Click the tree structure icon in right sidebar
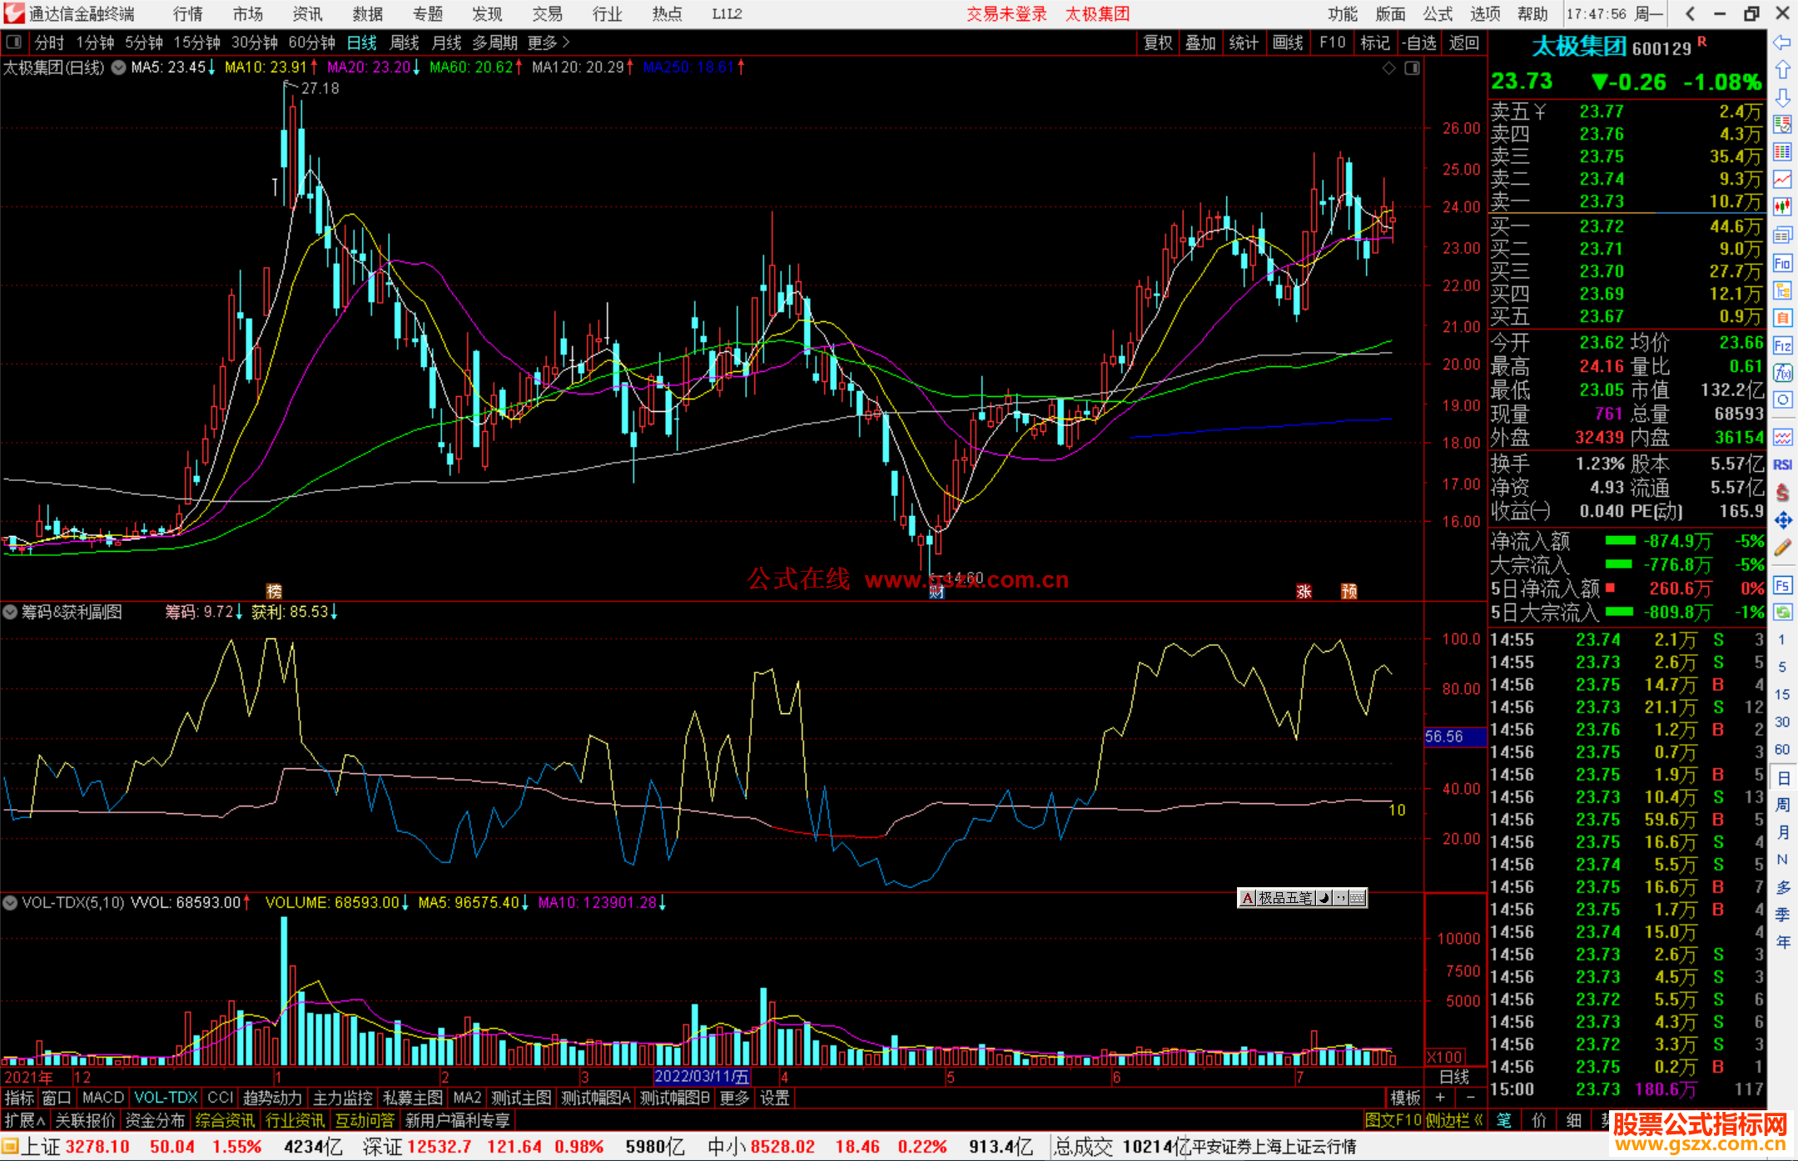This screenshot has height=1161, width=1798. click(x=1782, y=290)
